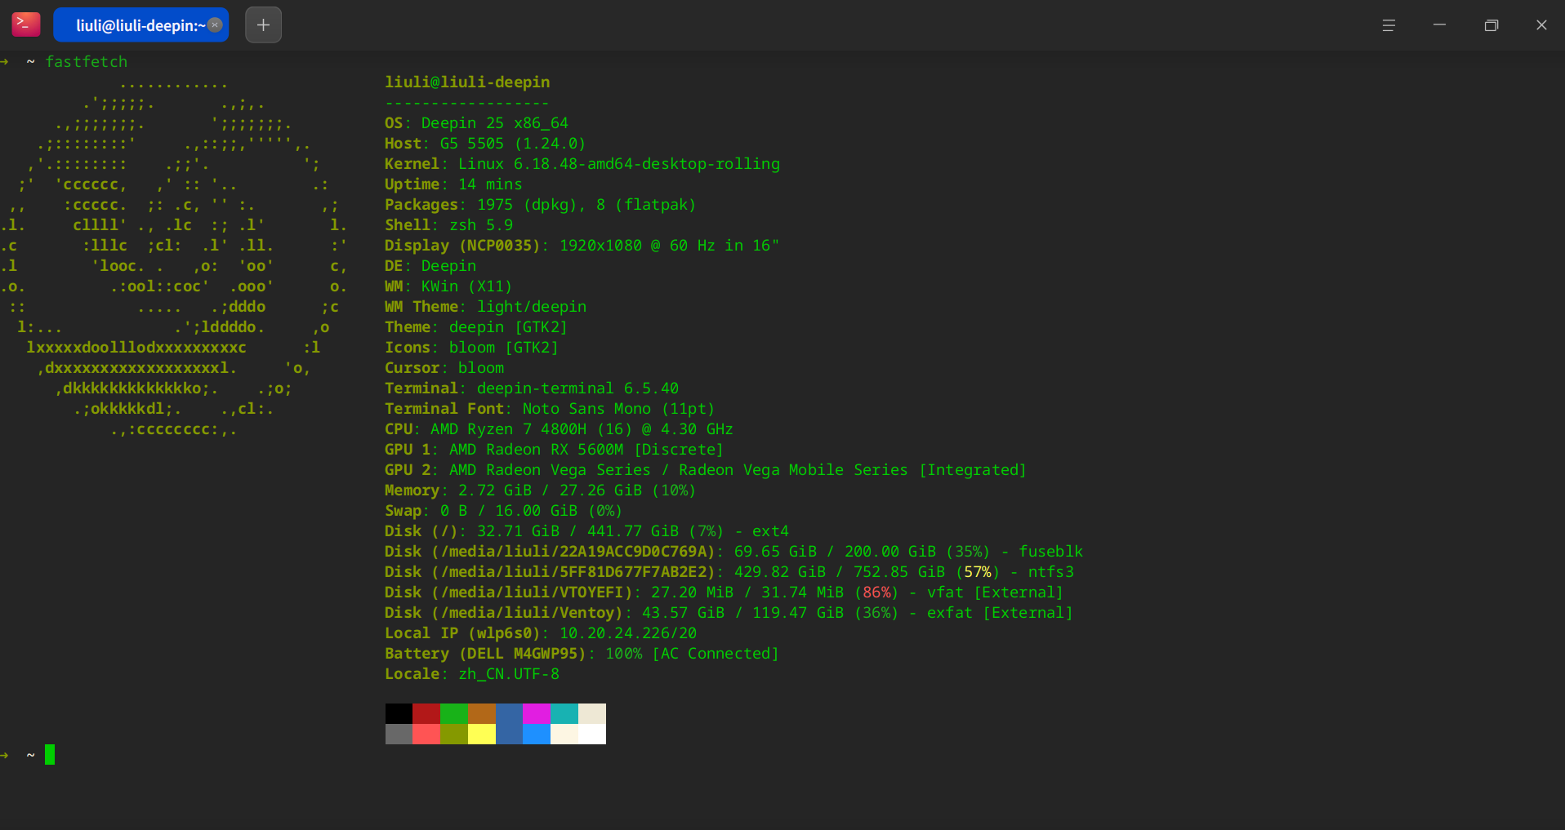
Task: Click the Display 1920x1080 line
Action: (582, 245)
